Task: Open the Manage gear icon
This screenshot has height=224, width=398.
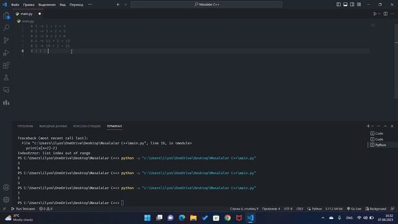Action: click(x=6, y=200)
